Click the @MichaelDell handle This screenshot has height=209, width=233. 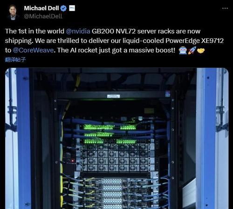click(x=43, y=16)
